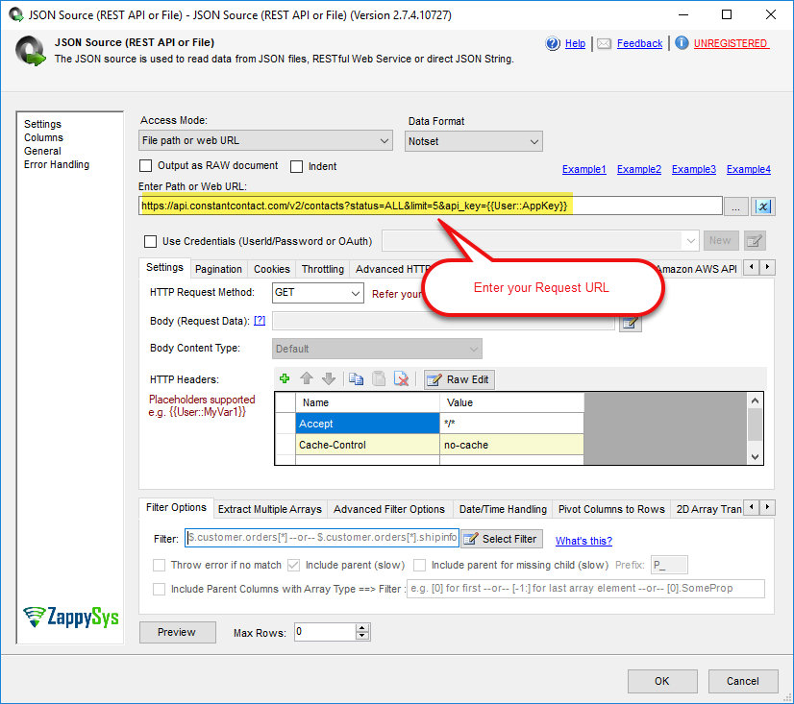Image resolution: width=794 pixels, height=704 pixels.
Task: Click the JSON Source logo icon in header
Action: click(30, 51)
